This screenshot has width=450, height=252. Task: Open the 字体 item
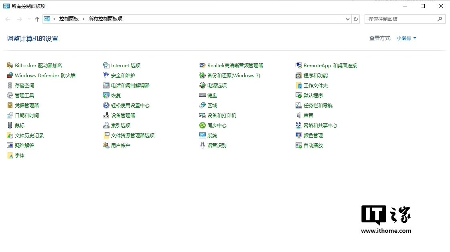pos(18,155)
